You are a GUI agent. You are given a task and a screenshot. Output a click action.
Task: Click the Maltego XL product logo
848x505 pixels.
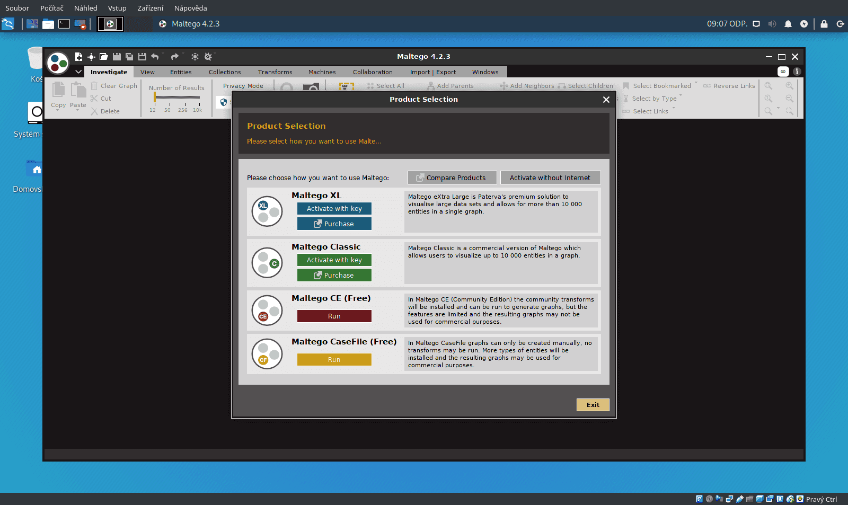267,211
